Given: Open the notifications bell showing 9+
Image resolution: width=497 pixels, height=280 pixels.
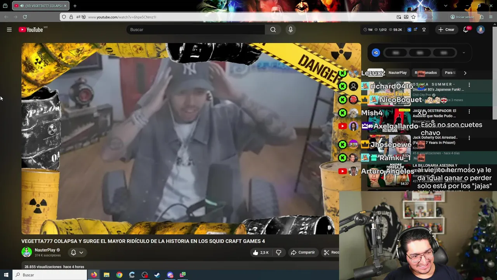Looking at the screenshot, I should click(466, 30).
